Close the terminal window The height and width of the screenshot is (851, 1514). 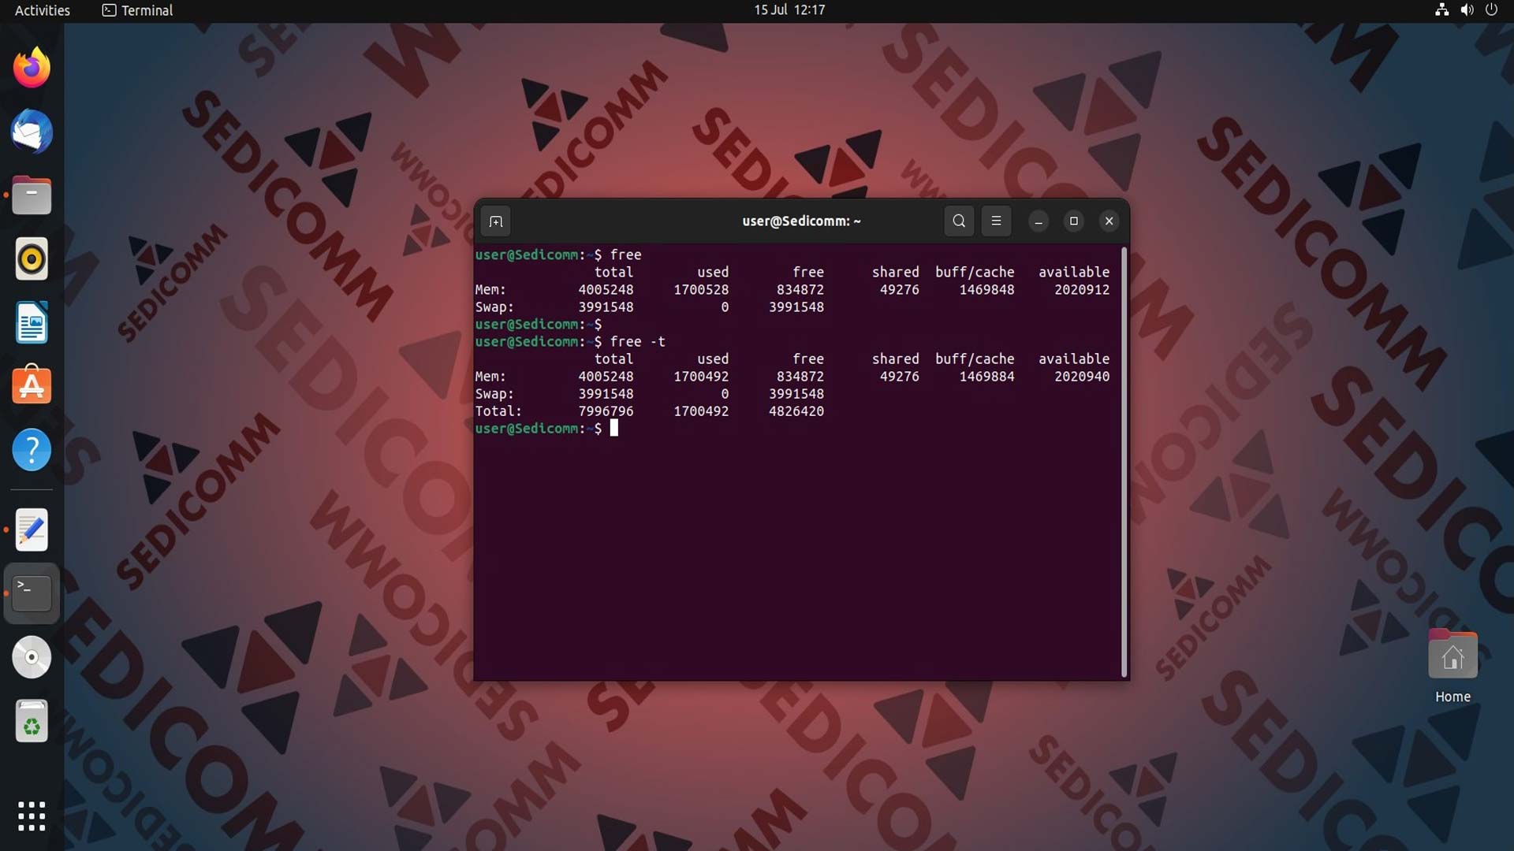1109,221
